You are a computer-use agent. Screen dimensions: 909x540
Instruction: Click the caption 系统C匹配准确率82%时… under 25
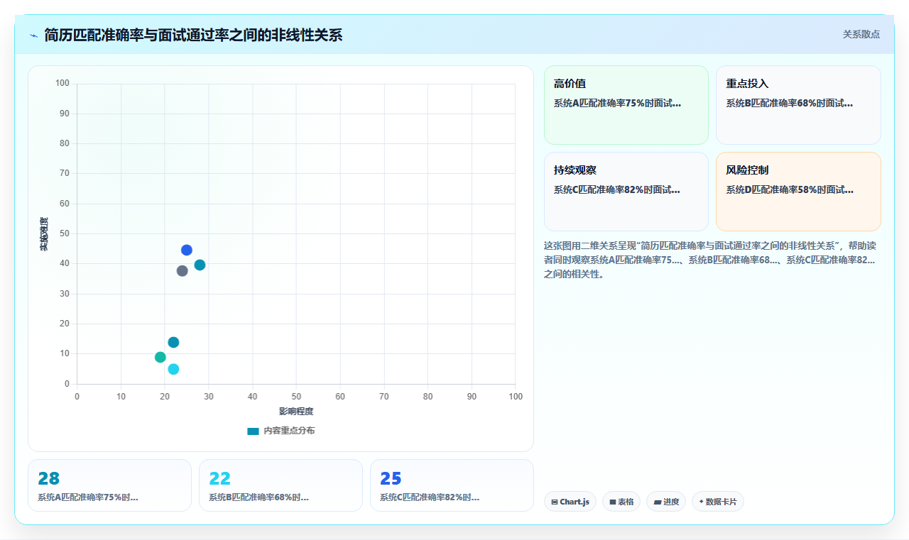[x=430, y=497]
